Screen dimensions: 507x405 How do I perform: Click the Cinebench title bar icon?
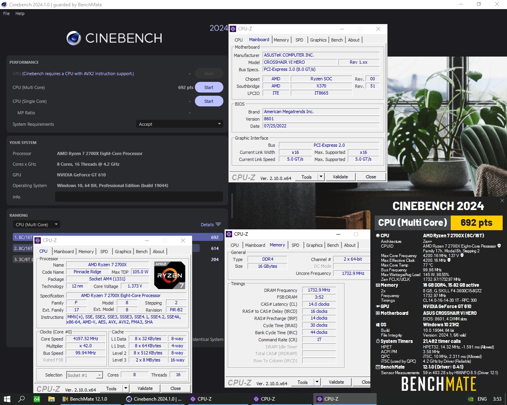(x=4, y=4)
